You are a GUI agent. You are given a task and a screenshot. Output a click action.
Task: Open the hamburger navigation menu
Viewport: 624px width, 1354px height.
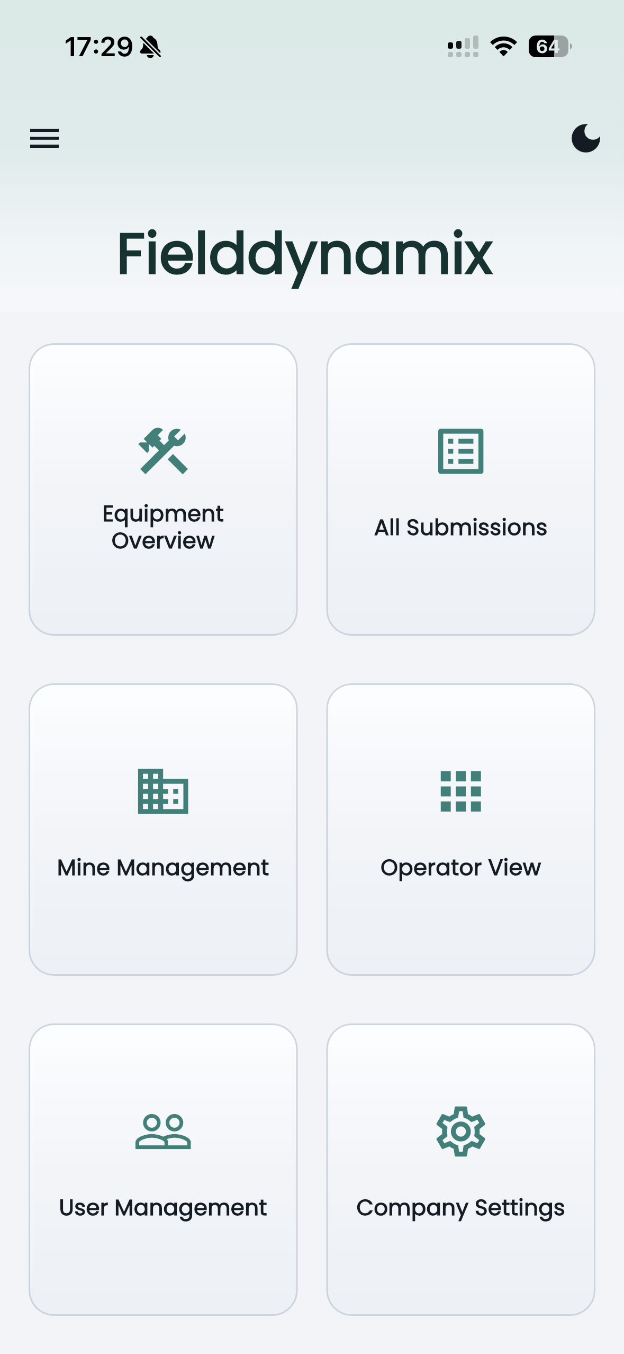point(44,138)
